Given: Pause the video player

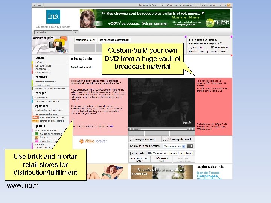Looking at the screenshot, I should coord(133,129).
